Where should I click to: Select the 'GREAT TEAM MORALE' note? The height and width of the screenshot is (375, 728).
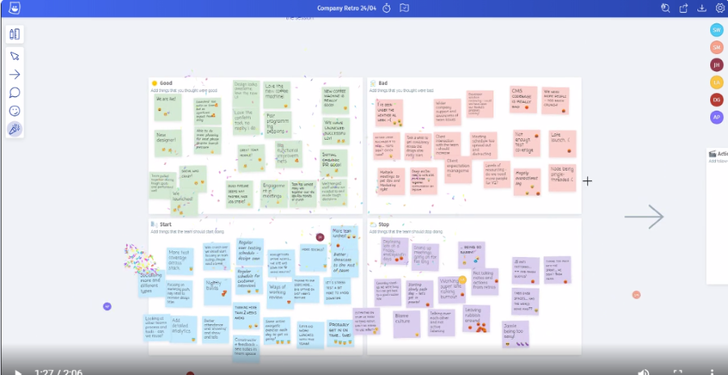(252, 158)
